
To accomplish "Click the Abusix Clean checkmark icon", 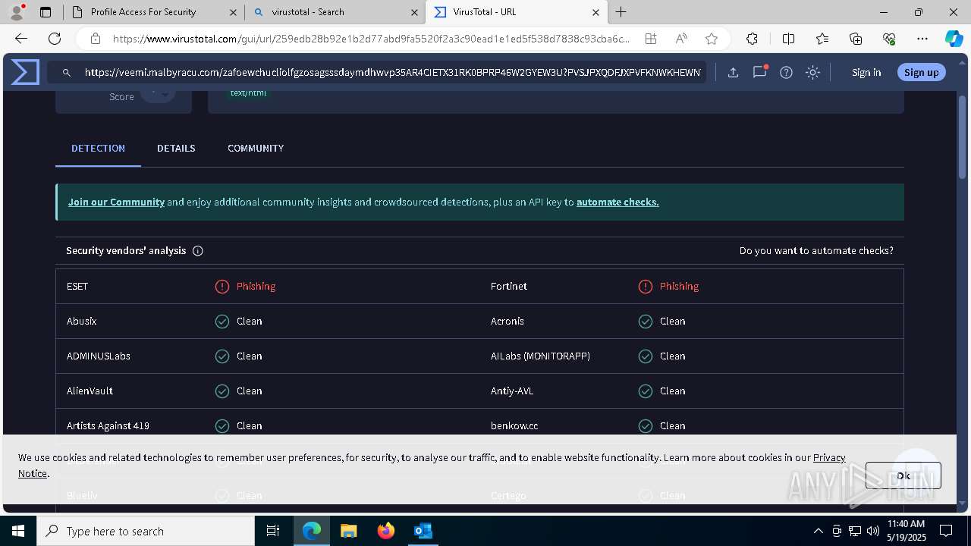I will (x=222, y=321).
